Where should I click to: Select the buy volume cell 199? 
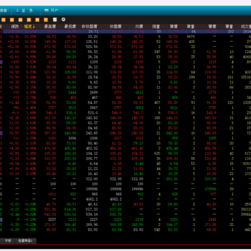click(192, 77)
